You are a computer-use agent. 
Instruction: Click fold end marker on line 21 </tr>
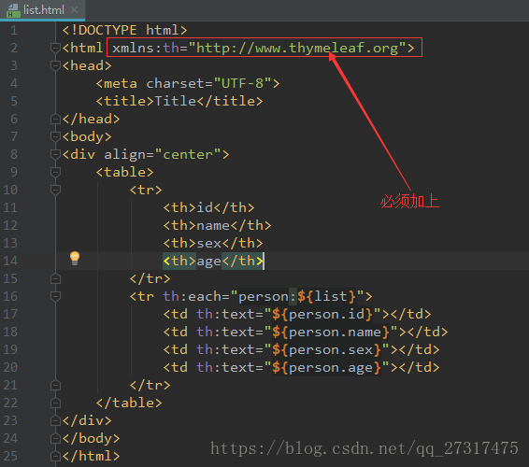coord(55,385)
